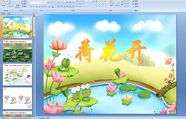186x119 pixels.
Task: Click the Replace (替换) button
Action: coord(136,4)
